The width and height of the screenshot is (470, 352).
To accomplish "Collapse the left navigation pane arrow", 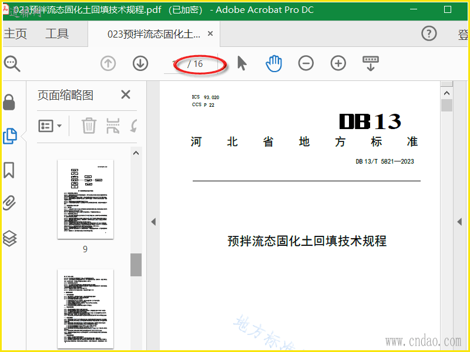I will click(x=153, y=222).
